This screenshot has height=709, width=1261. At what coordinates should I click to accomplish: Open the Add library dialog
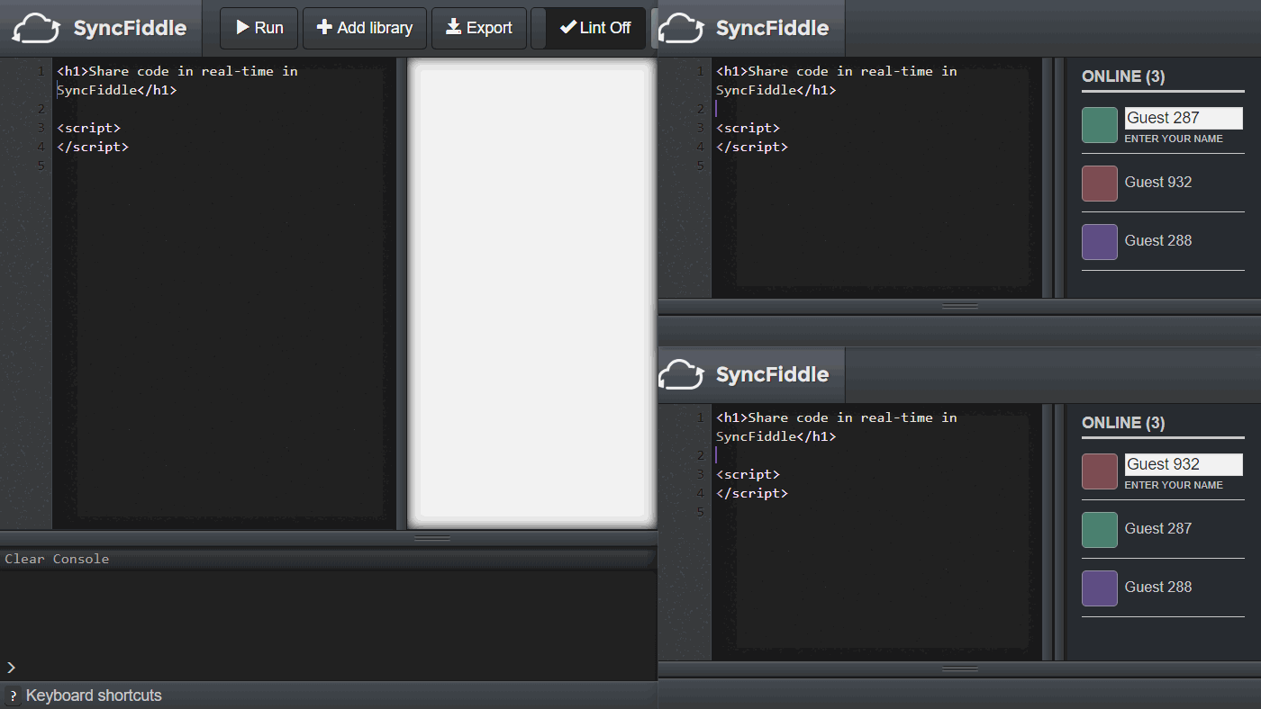[x=365, y=28]
